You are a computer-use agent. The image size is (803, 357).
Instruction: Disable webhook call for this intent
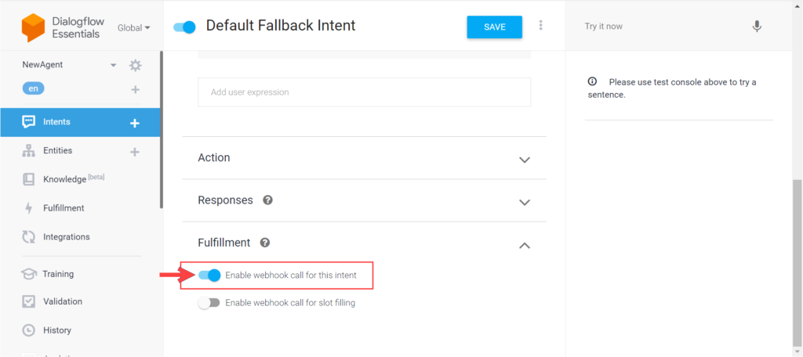click(x=209, y=275)
